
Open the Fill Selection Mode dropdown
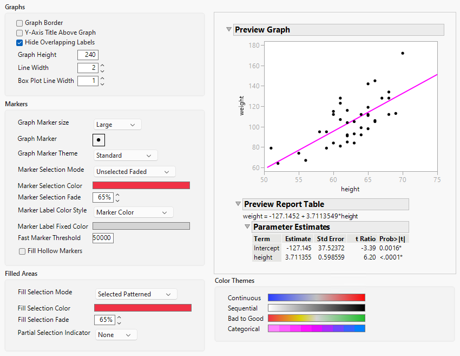(136, 294)
